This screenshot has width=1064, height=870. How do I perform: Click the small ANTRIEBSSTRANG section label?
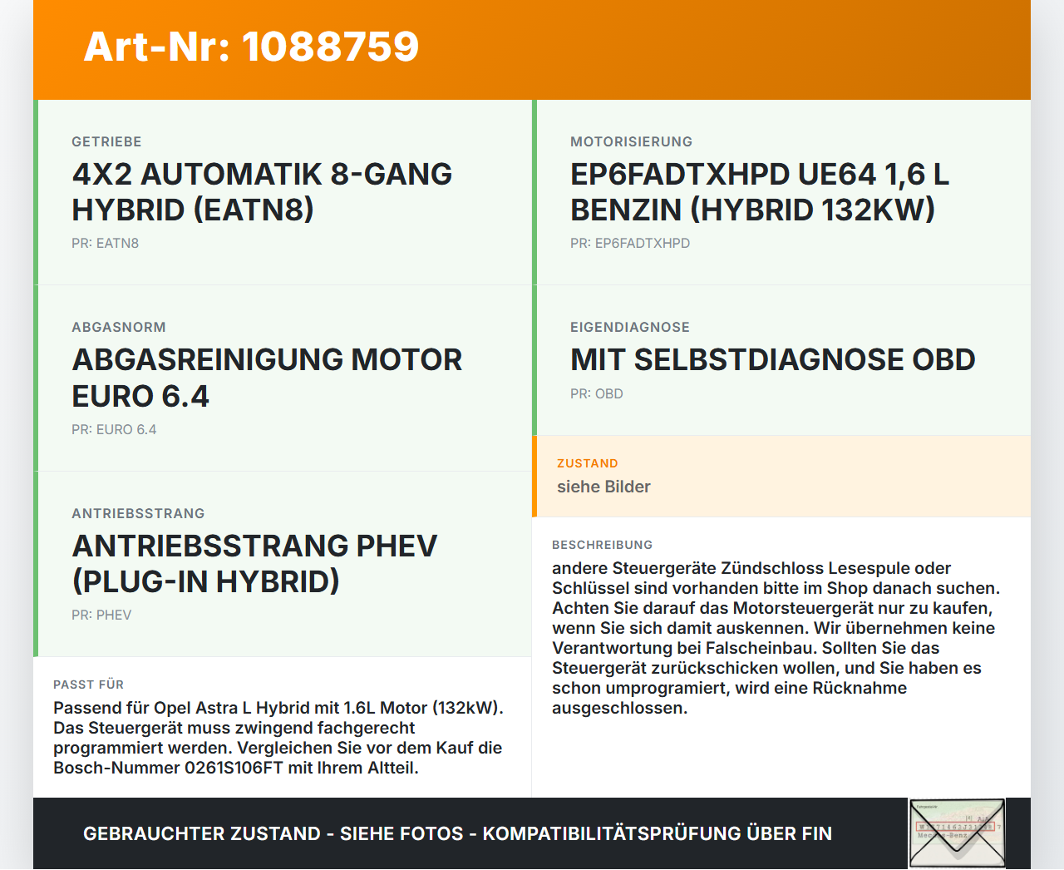coord(138,514)
